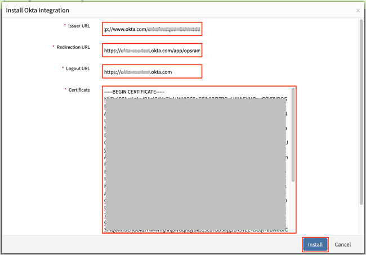The width and height of the screenshot is (366, 255).
Task: Click the required asterisk beside Logout URL
Action: (x=61, y=68)
